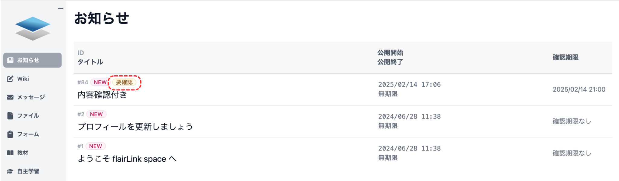
Task: Click the ファイル document icon
Action: point(10,116)
